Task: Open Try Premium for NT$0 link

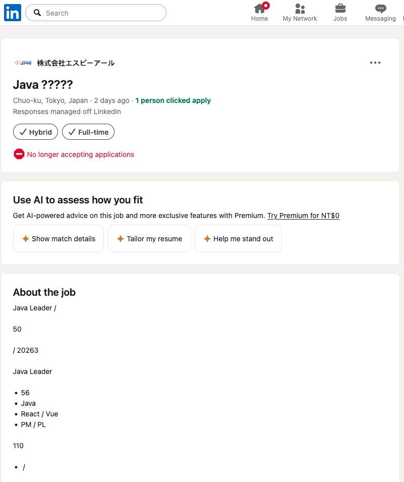Action: click(303, 216)
